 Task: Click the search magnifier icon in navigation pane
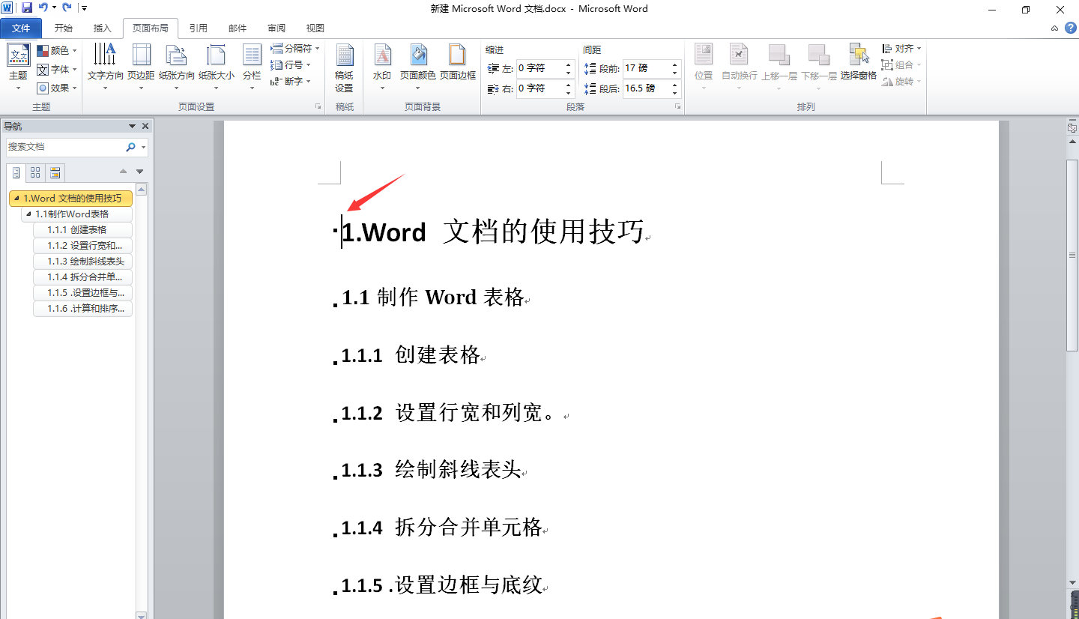131,147
